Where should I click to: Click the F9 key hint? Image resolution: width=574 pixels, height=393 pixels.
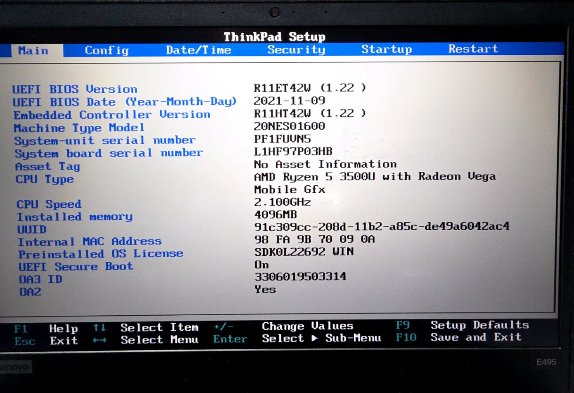(403, 325)
